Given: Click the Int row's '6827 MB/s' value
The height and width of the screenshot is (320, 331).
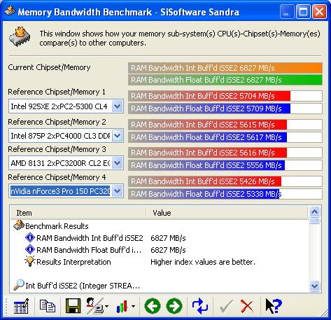Looking at the screenshot, I should (168, 238).
